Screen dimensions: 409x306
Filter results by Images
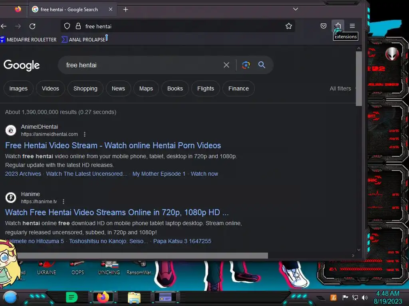click(18, 88)
